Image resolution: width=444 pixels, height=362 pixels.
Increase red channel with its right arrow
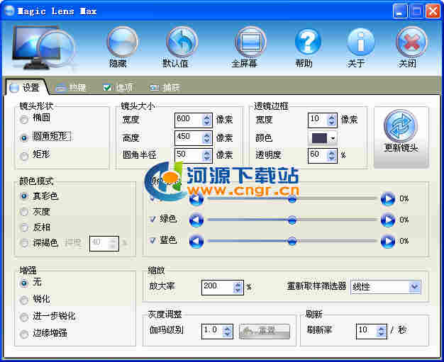coord(388,199)
